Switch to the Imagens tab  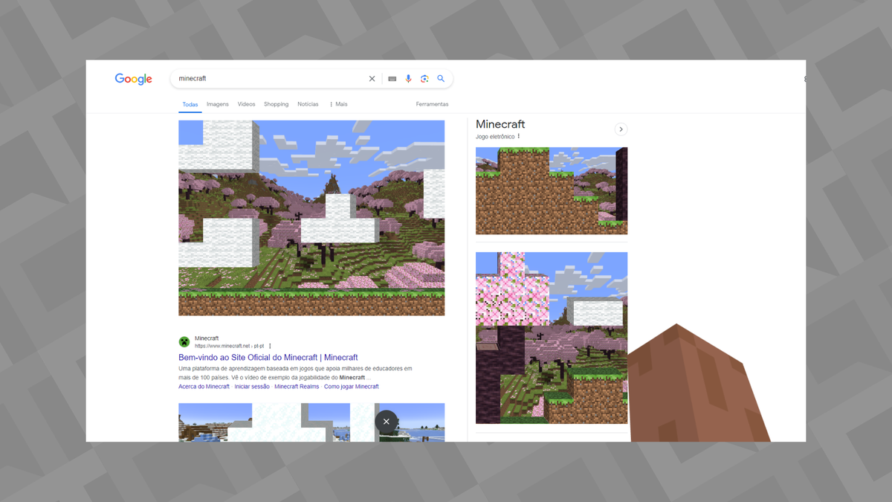click(217, 104)
